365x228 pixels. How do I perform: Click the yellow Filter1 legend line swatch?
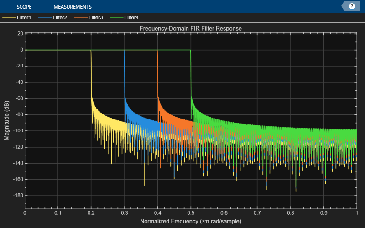(x=9, y=18)
